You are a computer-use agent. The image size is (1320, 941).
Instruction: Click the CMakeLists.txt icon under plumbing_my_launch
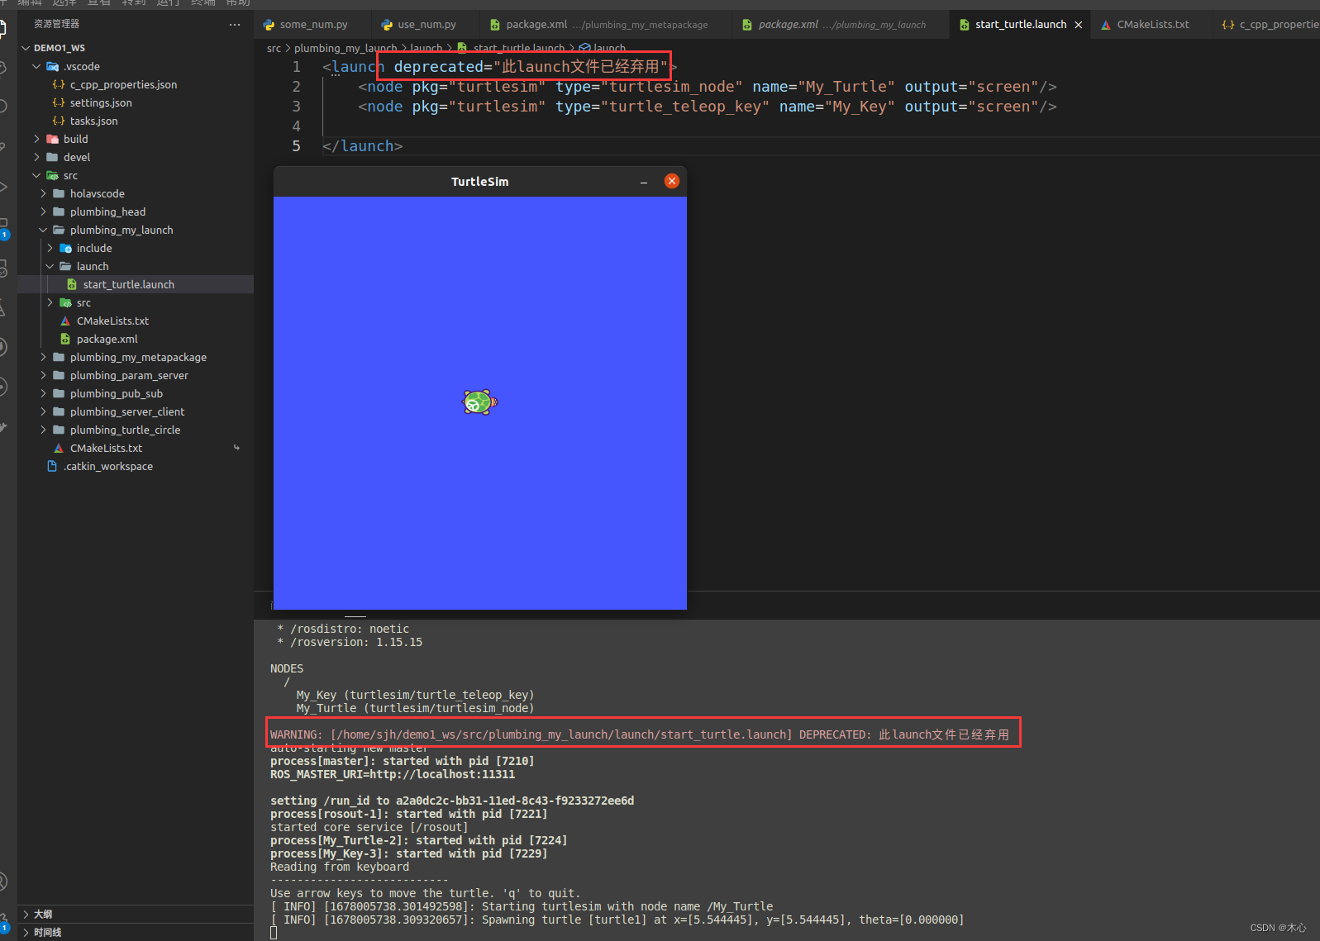tap(65, 321)
